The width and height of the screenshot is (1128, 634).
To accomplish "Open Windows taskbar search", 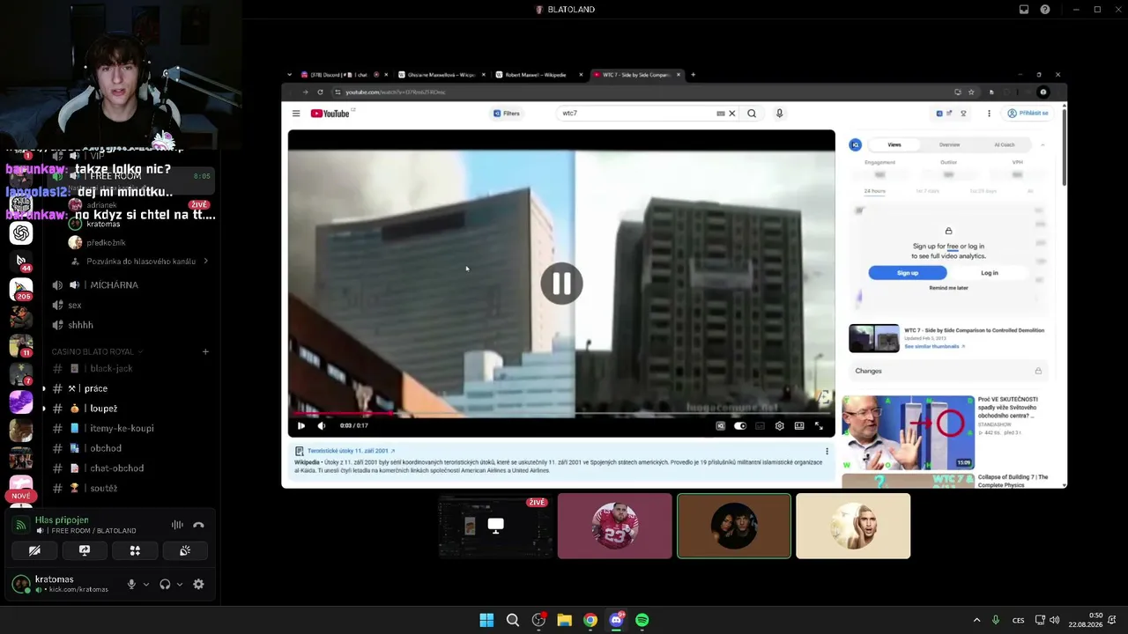I will click(x=512, y=620).
